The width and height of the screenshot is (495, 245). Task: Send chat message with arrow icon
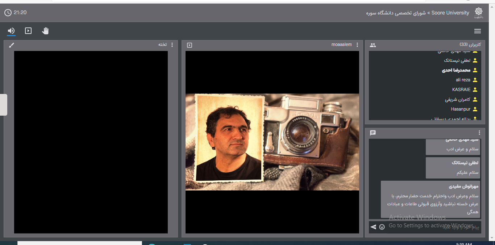373,227
